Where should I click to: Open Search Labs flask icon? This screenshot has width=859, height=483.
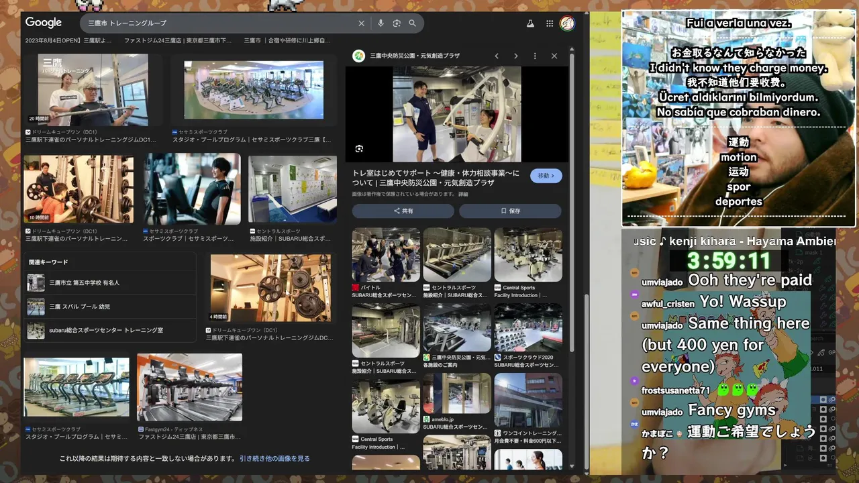530,23
